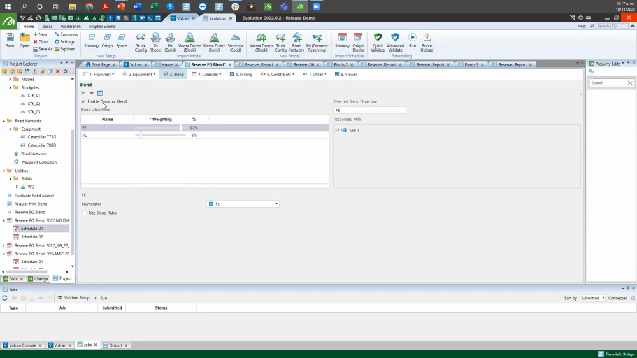Image resolution: width=637 pixels, height=358 pixels.
Task: Expand the WD solids node
Action: [17, 187]
